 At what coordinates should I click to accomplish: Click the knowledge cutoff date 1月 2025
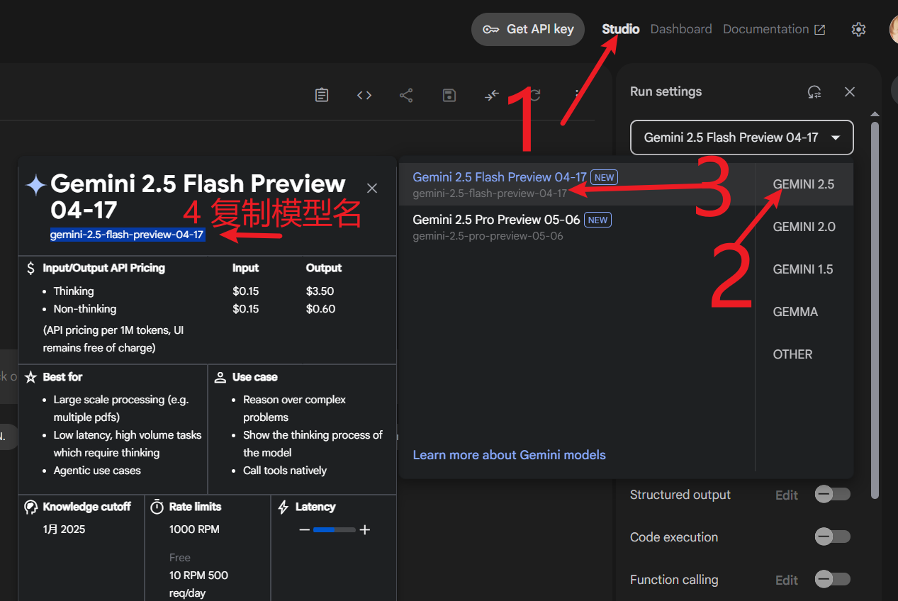[64, 529]
